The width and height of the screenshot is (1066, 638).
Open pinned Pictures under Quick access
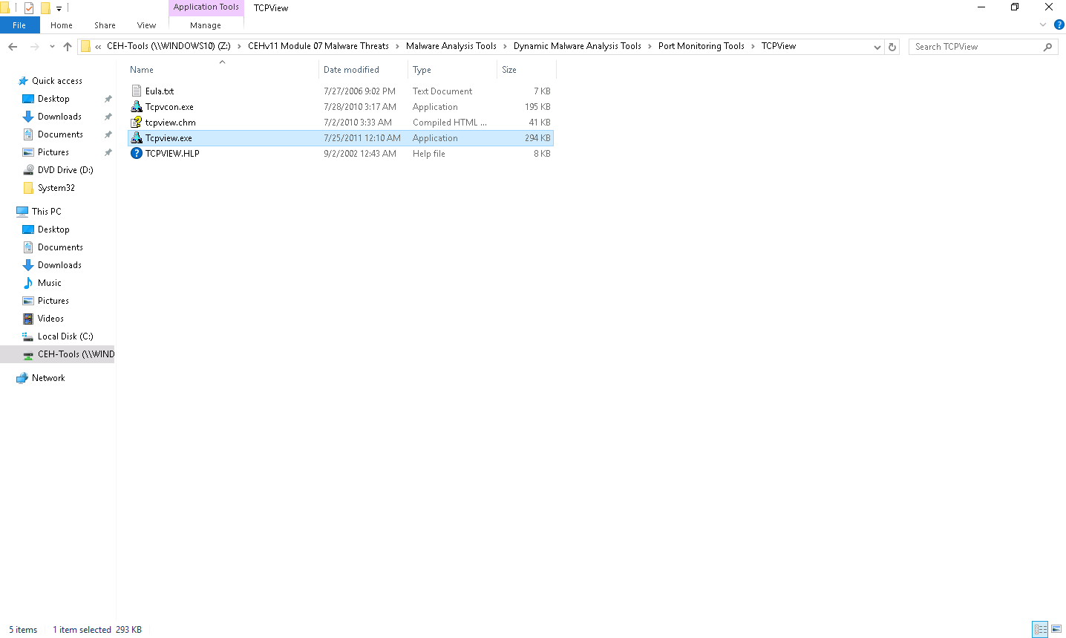point(53,152)
